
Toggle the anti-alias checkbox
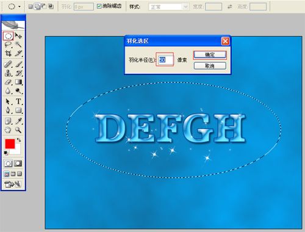coord(99,6)
